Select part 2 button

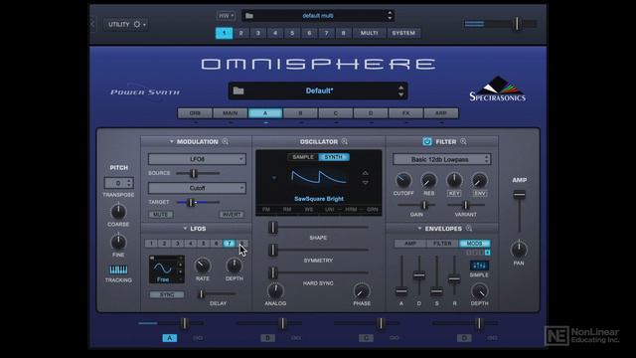coord(240,33)
